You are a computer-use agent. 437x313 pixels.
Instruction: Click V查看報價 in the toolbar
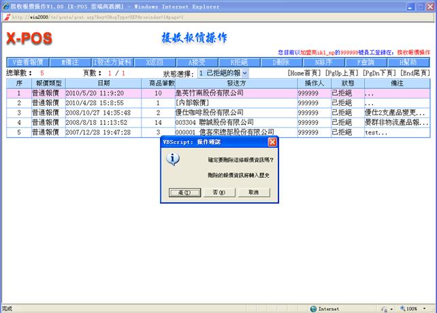pyautogui.click(x=29, y=62)
